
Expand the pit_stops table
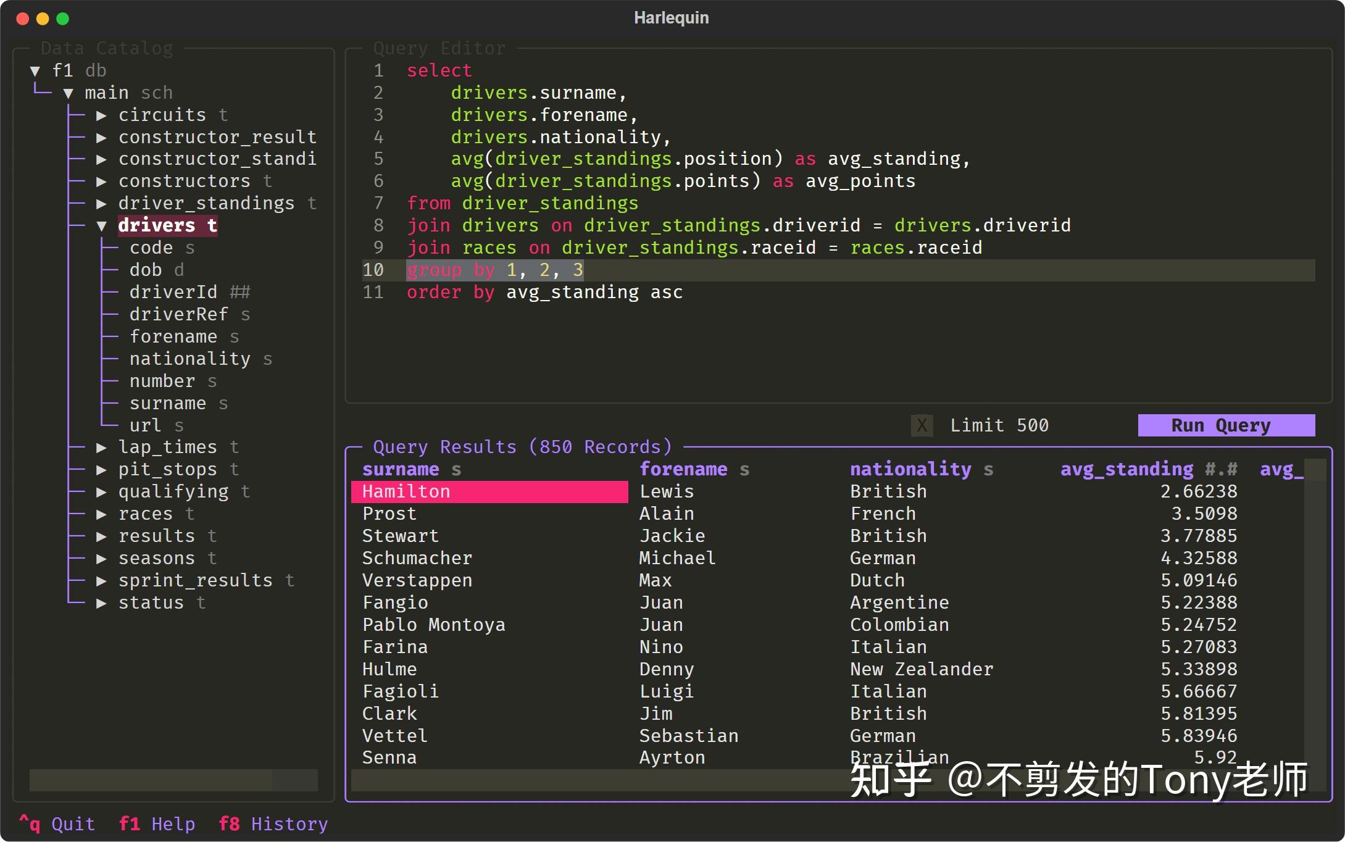click(x=102, y=470)
